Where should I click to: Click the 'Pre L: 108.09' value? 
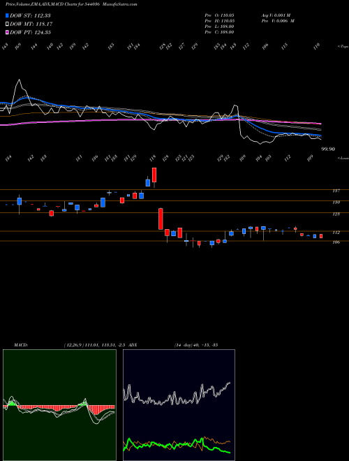point(219,27)
